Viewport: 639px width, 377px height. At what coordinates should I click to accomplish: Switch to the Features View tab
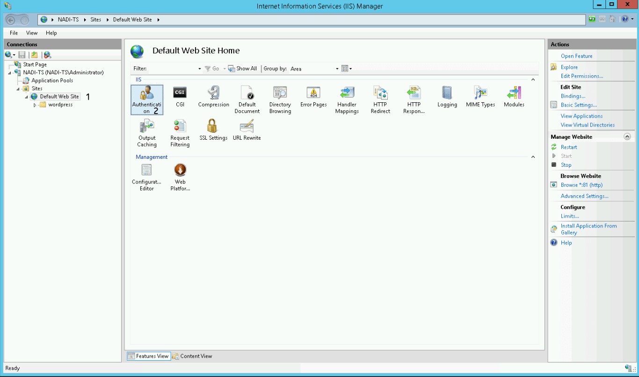[148, 356]
